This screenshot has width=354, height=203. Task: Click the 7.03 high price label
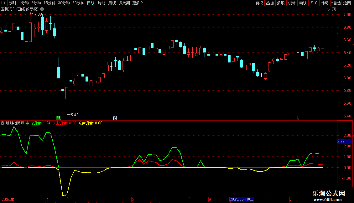pyautogui.click(x=38, y=14)
